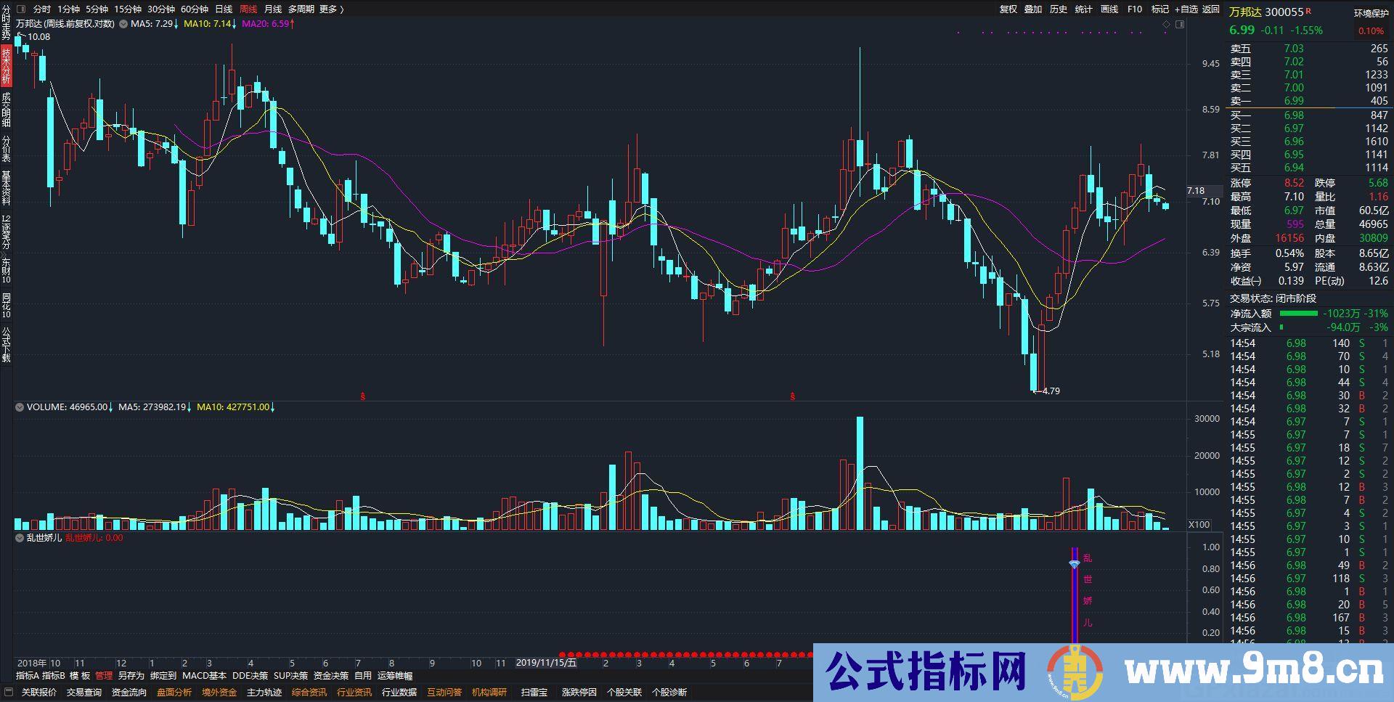1394x702 pixels.
Task: Click the first red § event marker
Action: click(x=362, y=396)
